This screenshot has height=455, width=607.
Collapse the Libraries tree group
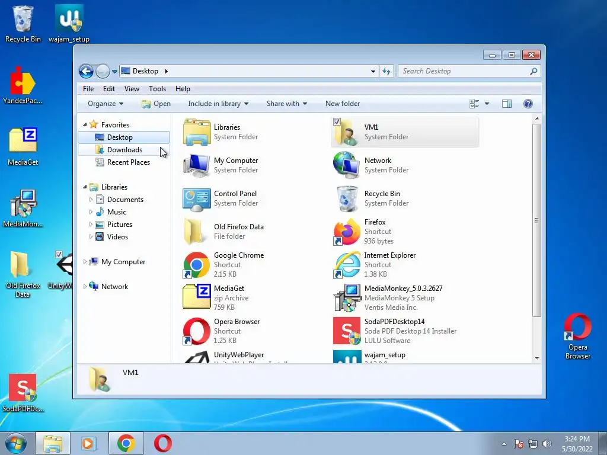coord(85,187)
